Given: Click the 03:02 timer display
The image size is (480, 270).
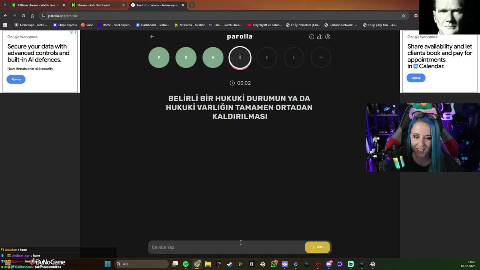Looking at the screenshot, I should pos(240,83).
